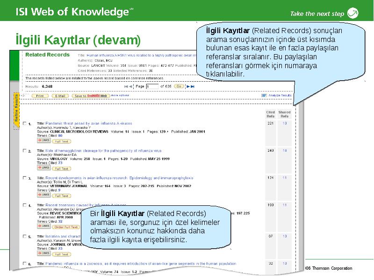Open Times Cited 32 link

pos(60,221)
